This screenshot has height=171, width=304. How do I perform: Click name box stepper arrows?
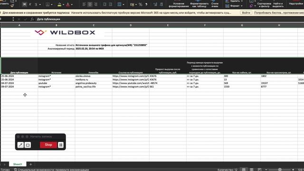click(x=13, y=19)
